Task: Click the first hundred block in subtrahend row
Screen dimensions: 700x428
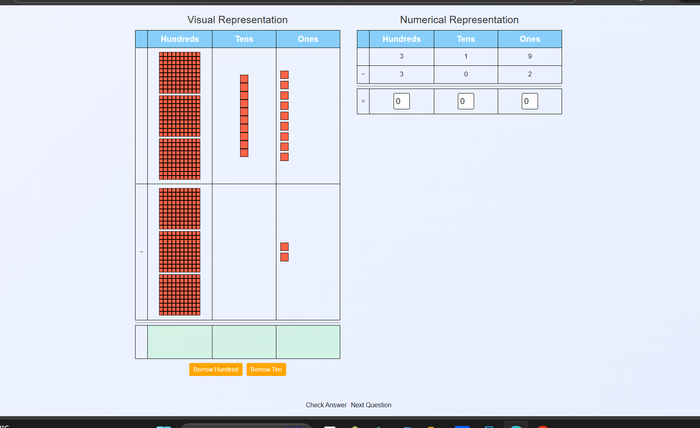Action: coord(179,209)
